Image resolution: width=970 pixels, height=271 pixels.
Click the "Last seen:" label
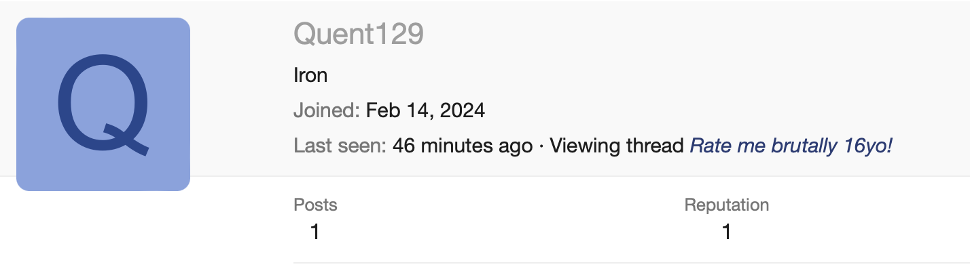pos(340,146)
